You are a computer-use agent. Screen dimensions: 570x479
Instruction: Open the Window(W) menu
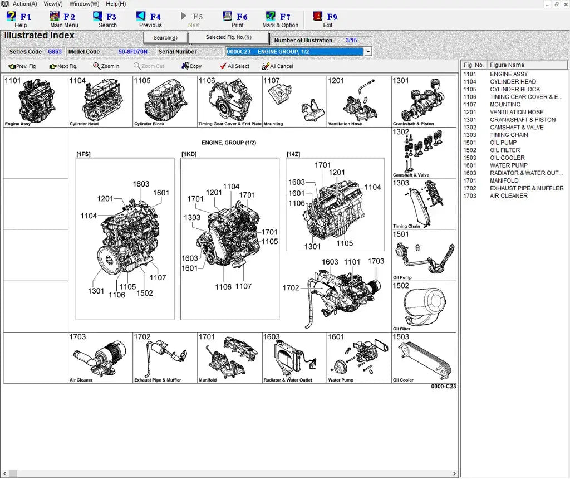83,4
